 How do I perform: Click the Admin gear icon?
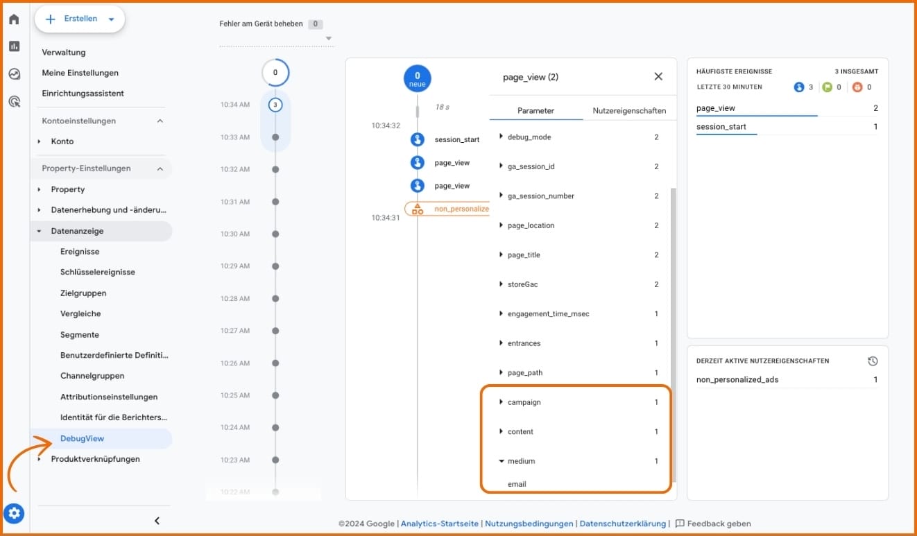point(15,514)
